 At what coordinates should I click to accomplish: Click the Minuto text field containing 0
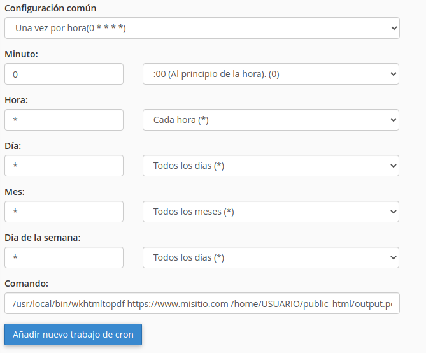[x=64, y=74]
